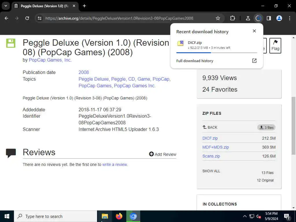Click the Chrome taskbar icon

(133, 216)
